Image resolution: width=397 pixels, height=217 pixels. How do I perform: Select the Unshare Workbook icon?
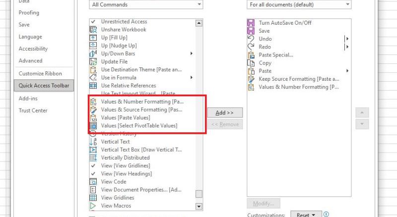[93, 30]
